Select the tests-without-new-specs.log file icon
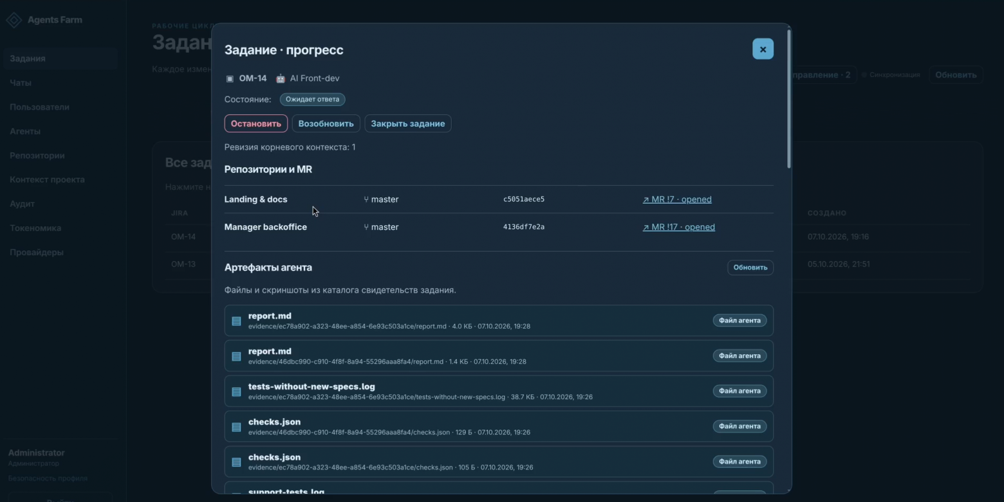The width and height of the screenshot is (1004, 502). point(236,391)
